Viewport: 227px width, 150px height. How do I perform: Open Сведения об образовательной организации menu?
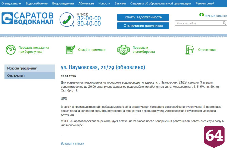pos(161,3)
